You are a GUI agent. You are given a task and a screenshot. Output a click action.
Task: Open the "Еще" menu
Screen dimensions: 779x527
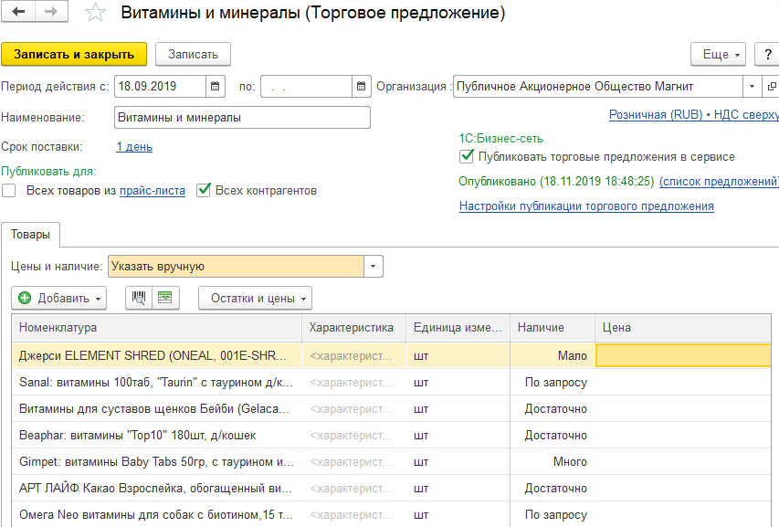(x=717, y=54)
